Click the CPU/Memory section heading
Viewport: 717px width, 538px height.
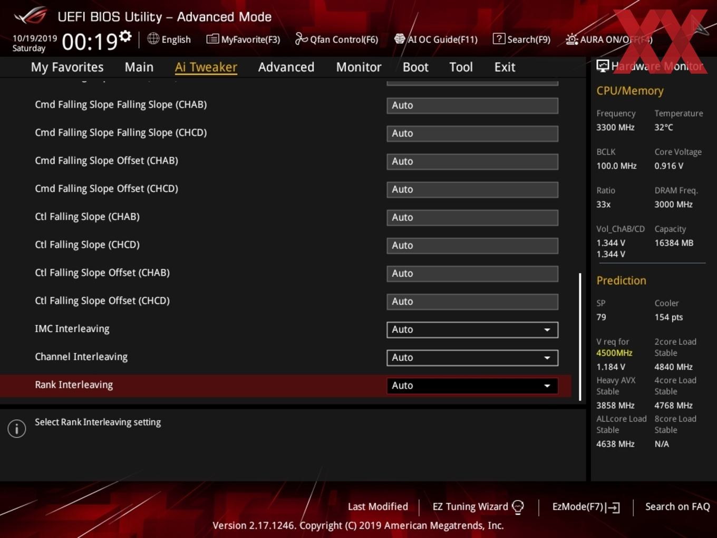(630, 91)
